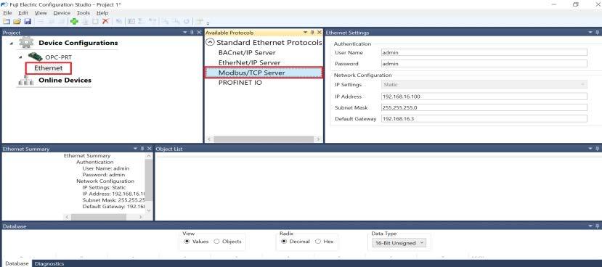602x267 pixels.
Task: Click the red X Delete icon
Action: click(x=105, y=22)
